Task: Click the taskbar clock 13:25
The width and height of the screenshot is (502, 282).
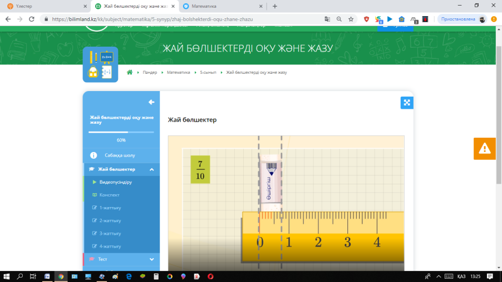Action: coord(475,276)
